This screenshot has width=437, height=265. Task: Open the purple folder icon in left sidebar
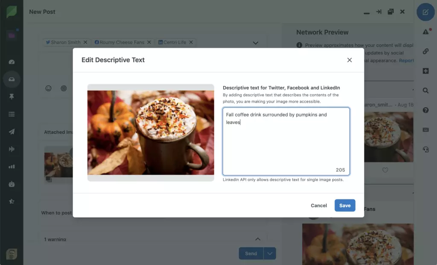click(12, 35)
